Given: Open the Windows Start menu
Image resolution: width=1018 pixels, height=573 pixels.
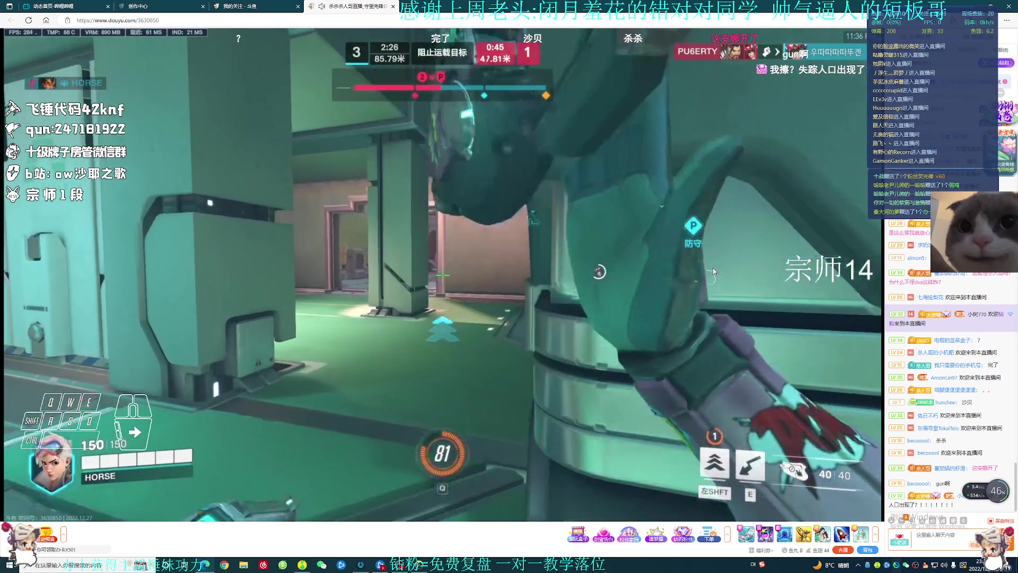Looking at the screenshot, I should coord(9,565).
